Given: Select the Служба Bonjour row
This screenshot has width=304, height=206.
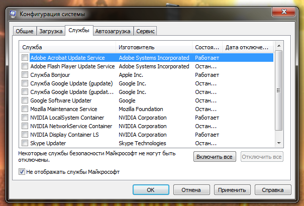Looking at the screenshot, I should click(146, 74).
